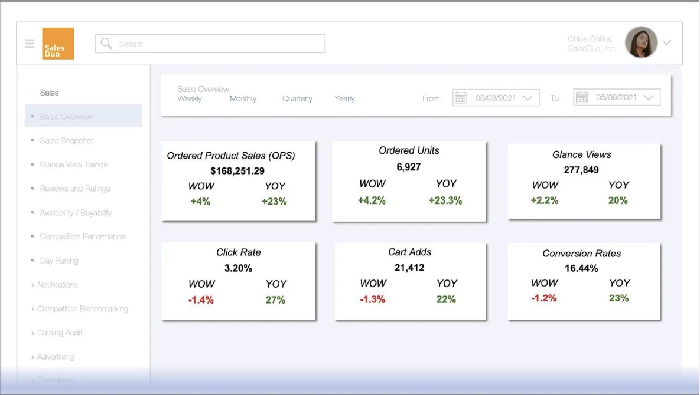Open Day Parting in sidebar
Image resolution: width=700 pixels, height=395 pixels.
59,261
